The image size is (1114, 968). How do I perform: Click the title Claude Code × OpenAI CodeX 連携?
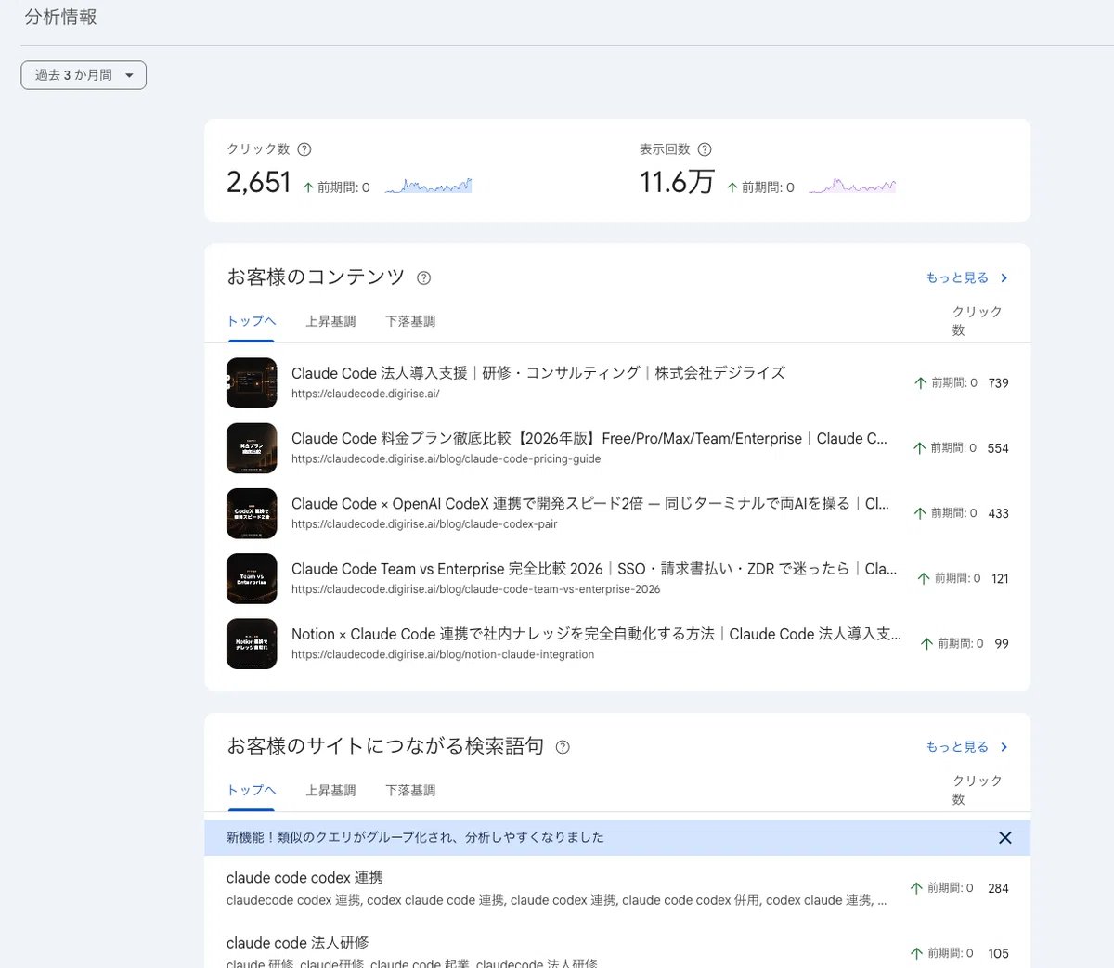590,504
